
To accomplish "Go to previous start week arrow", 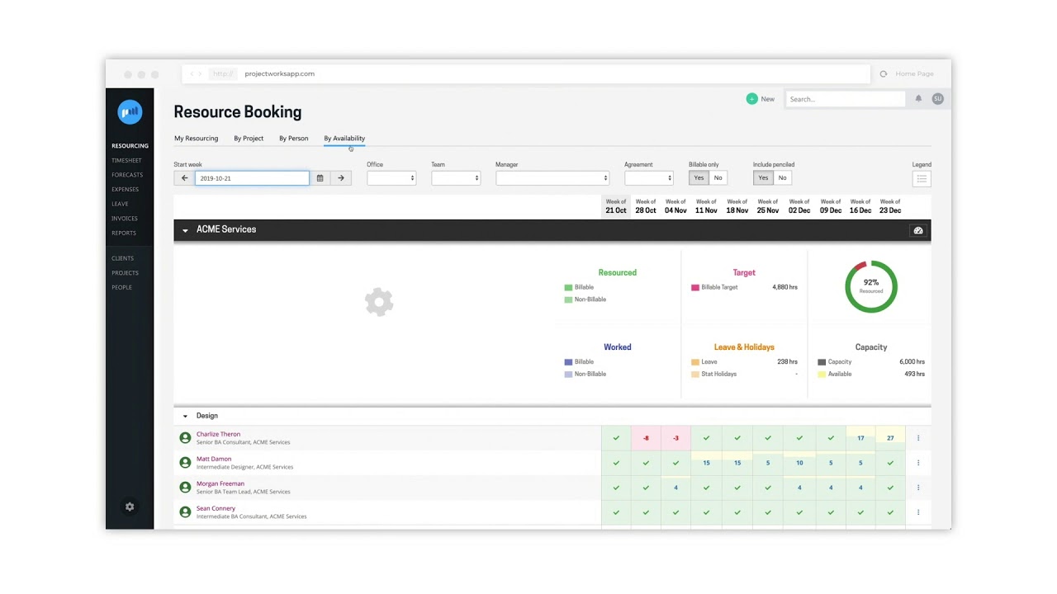I will click(x=185, y=178).
